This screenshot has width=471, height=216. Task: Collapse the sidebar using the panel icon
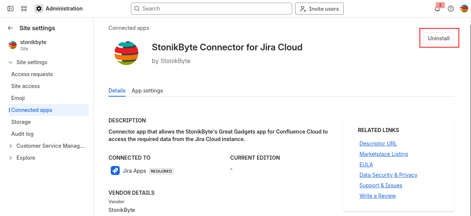click(10, 9)
